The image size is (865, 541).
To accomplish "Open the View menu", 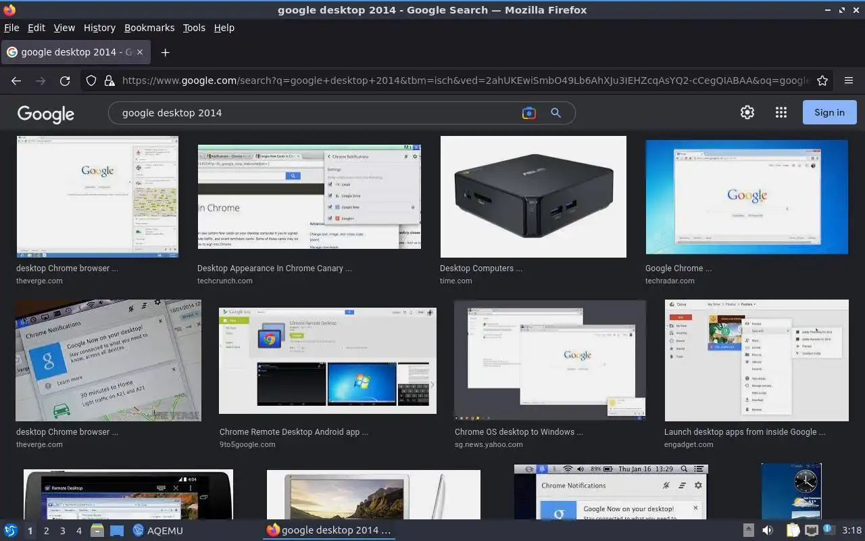I will coord(64,28).
